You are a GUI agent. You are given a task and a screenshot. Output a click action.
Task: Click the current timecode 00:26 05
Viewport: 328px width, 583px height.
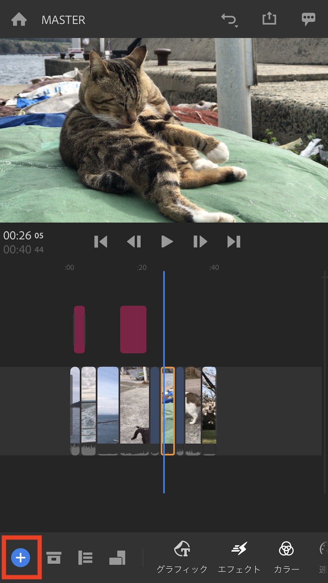pyautogui.click(x=23, y=236)
